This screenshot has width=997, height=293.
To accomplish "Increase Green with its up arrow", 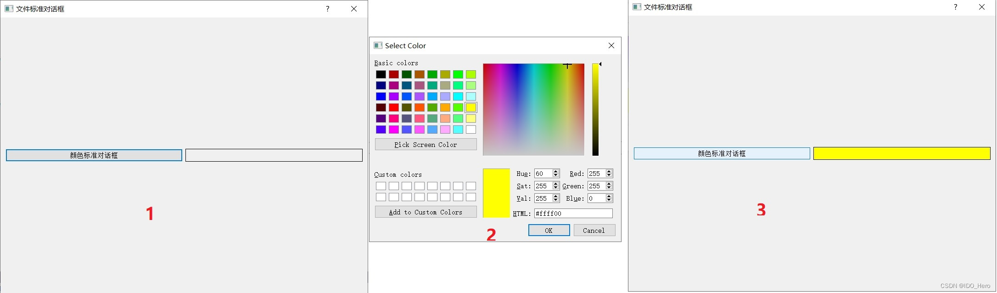I will pos(609,184).
